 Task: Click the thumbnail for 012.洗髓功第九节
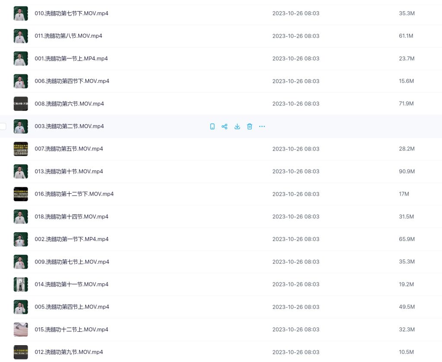point(21,352)
